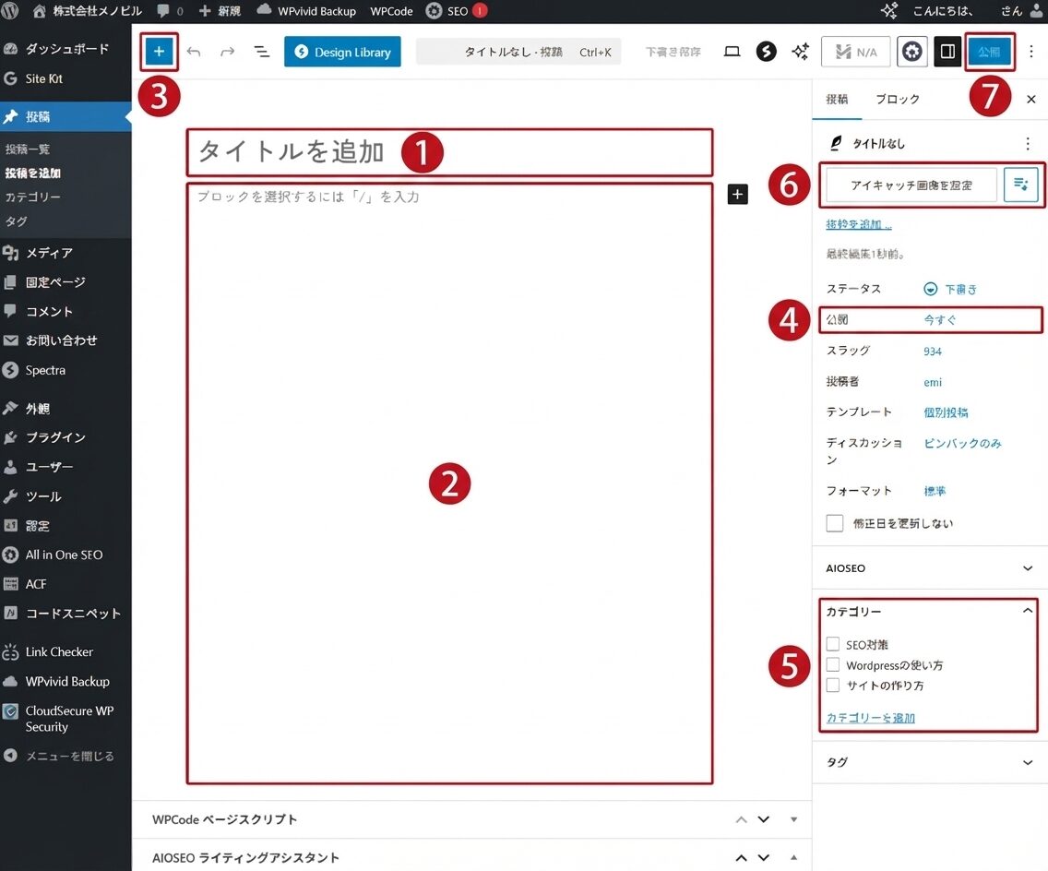Check the SEO対策 category checkbox
Image resolution: width=1048 pixels, height=871 pixels.
[x=833, y=644]
